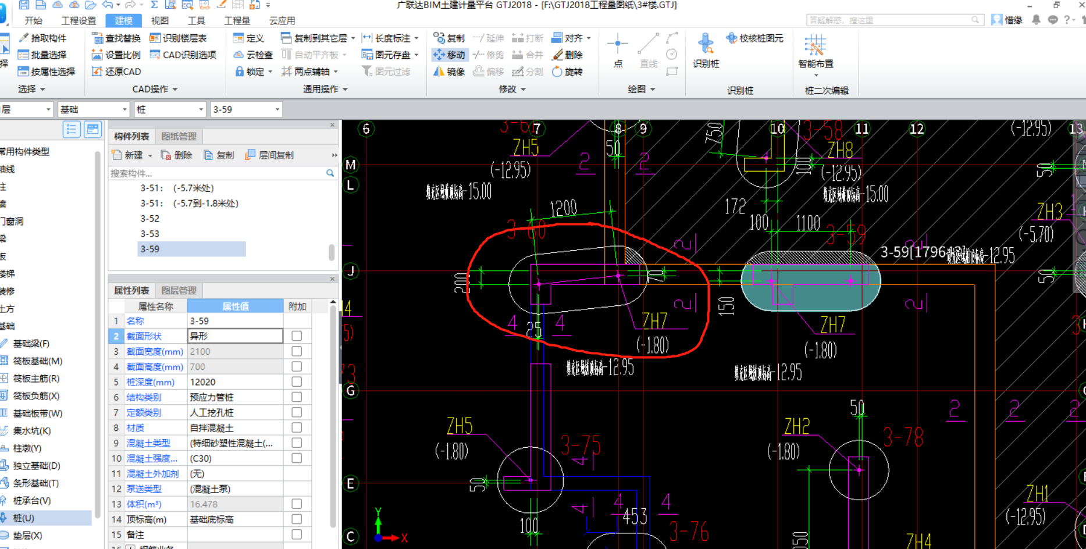Viewport: 1086px width, 549px height.
Task: Open 查找替换 find and replace
Action: (116, 38)
